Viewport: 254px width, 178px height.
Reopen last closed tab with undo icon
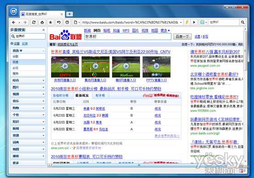(59, 22)
